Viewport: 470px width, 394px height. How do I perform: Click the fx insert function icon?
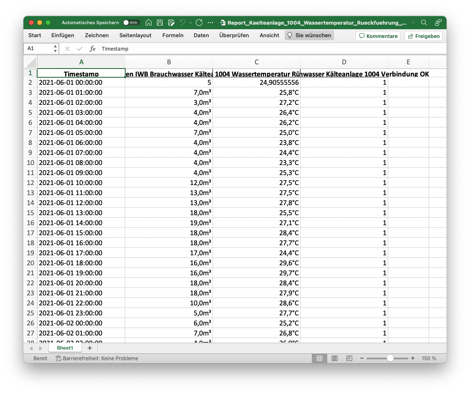pos(92,48)
